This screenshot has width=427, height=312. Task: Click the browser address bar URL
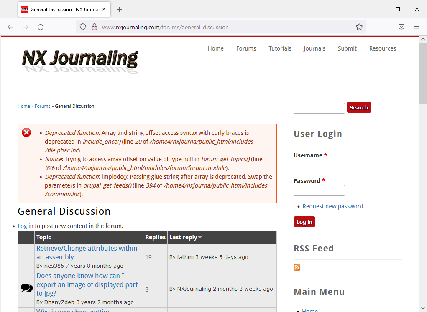165,27
